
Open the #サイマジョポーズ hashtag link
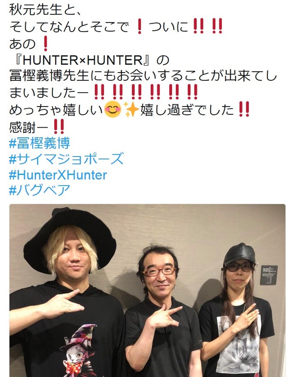[66, 159]
